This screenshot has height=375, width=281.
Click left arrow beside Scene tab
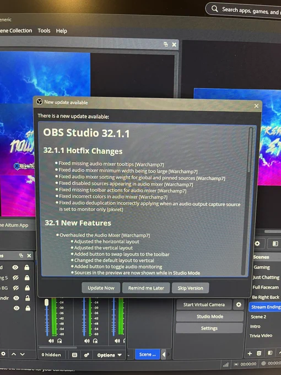click(164, 354)
